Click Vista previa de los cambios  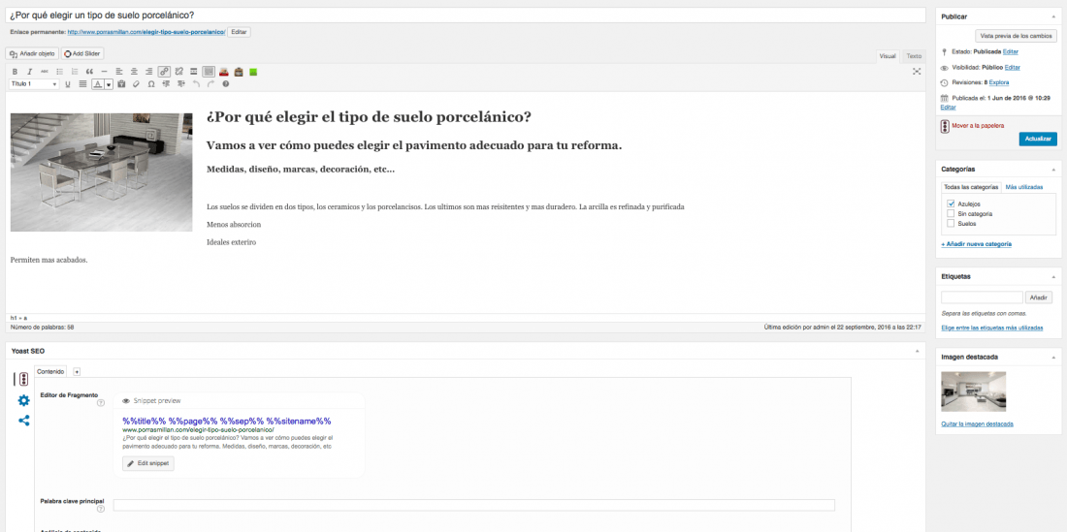pos(1017,35)
